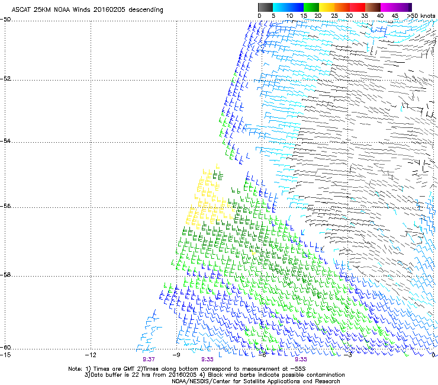Click the '-56' latitude axis label
The height and width of the screenshot is (385, 438).
(5, 206)
